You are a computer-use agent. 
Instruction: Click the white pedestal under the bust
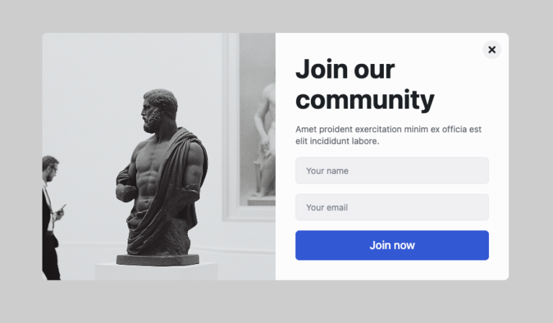click(x=156, y=271)
